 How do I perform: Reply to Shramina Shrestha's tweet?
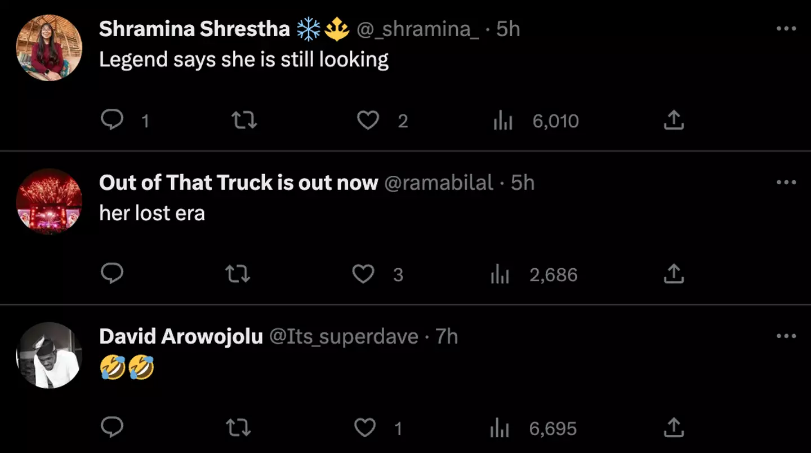point(112,120)
